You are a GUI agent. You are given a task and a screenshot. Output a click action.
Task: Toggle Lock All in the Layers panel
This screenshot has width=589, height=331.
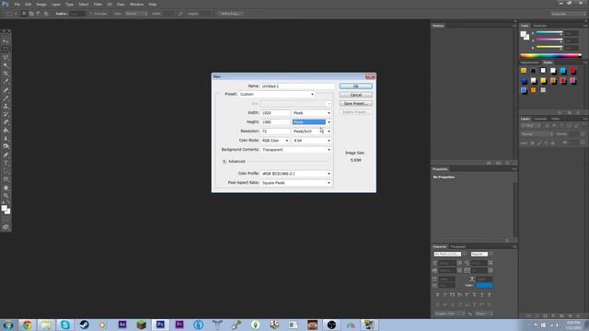click(x=552, y=143)
